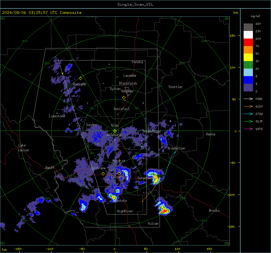Pick the grey 130-160 legend swatch

248,27
